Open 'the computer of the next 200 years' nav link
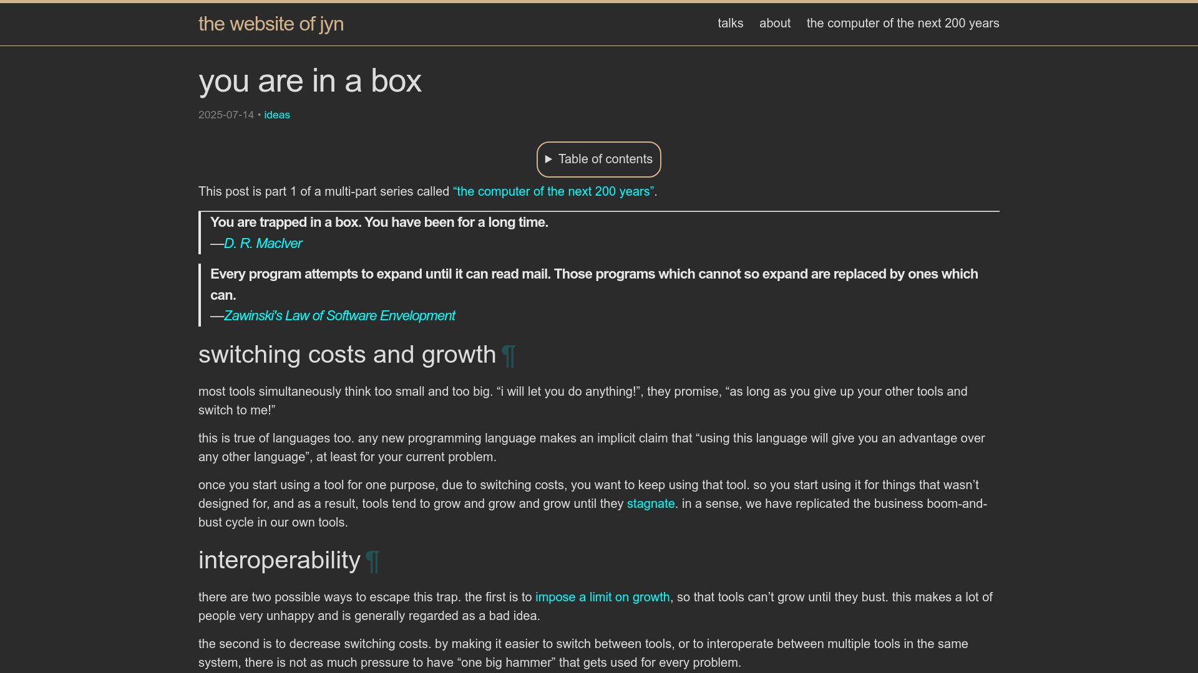 pos(903,23)
